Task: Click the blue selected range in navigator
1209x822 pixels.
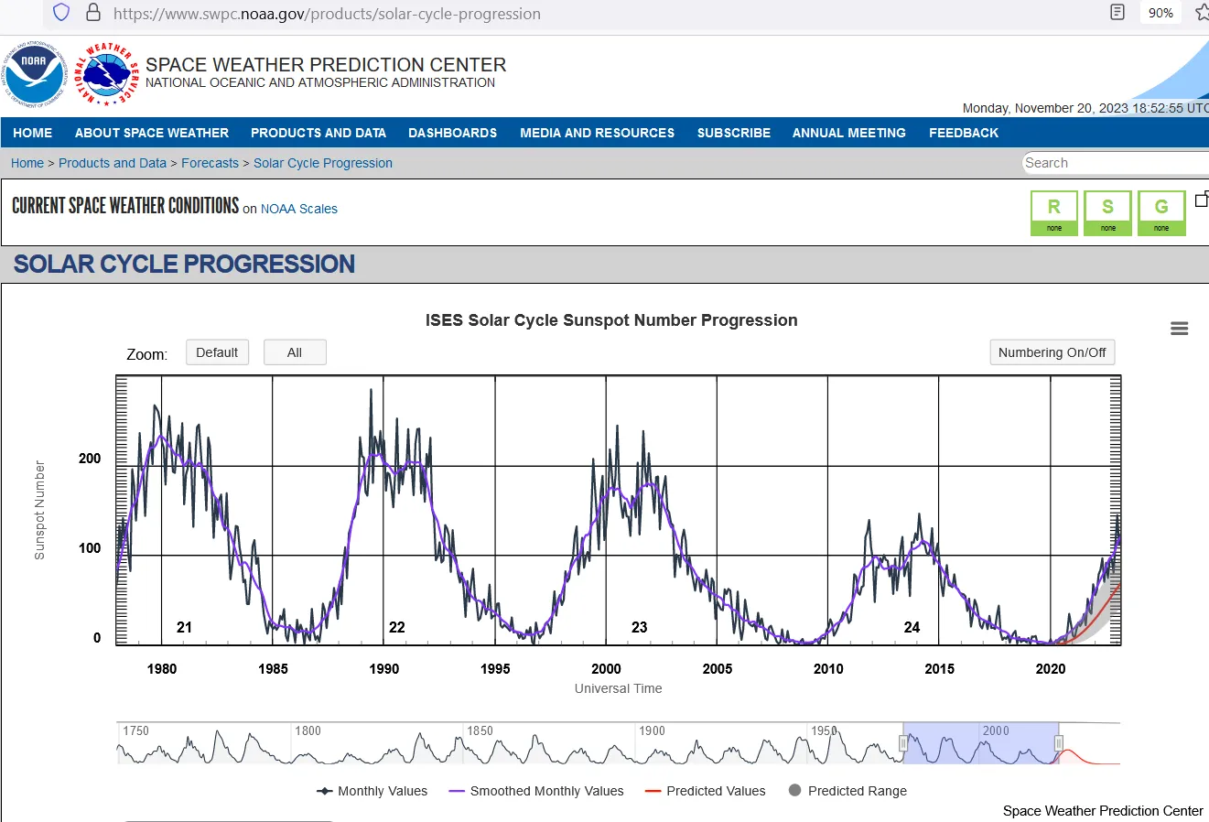Action: [980, 743]
